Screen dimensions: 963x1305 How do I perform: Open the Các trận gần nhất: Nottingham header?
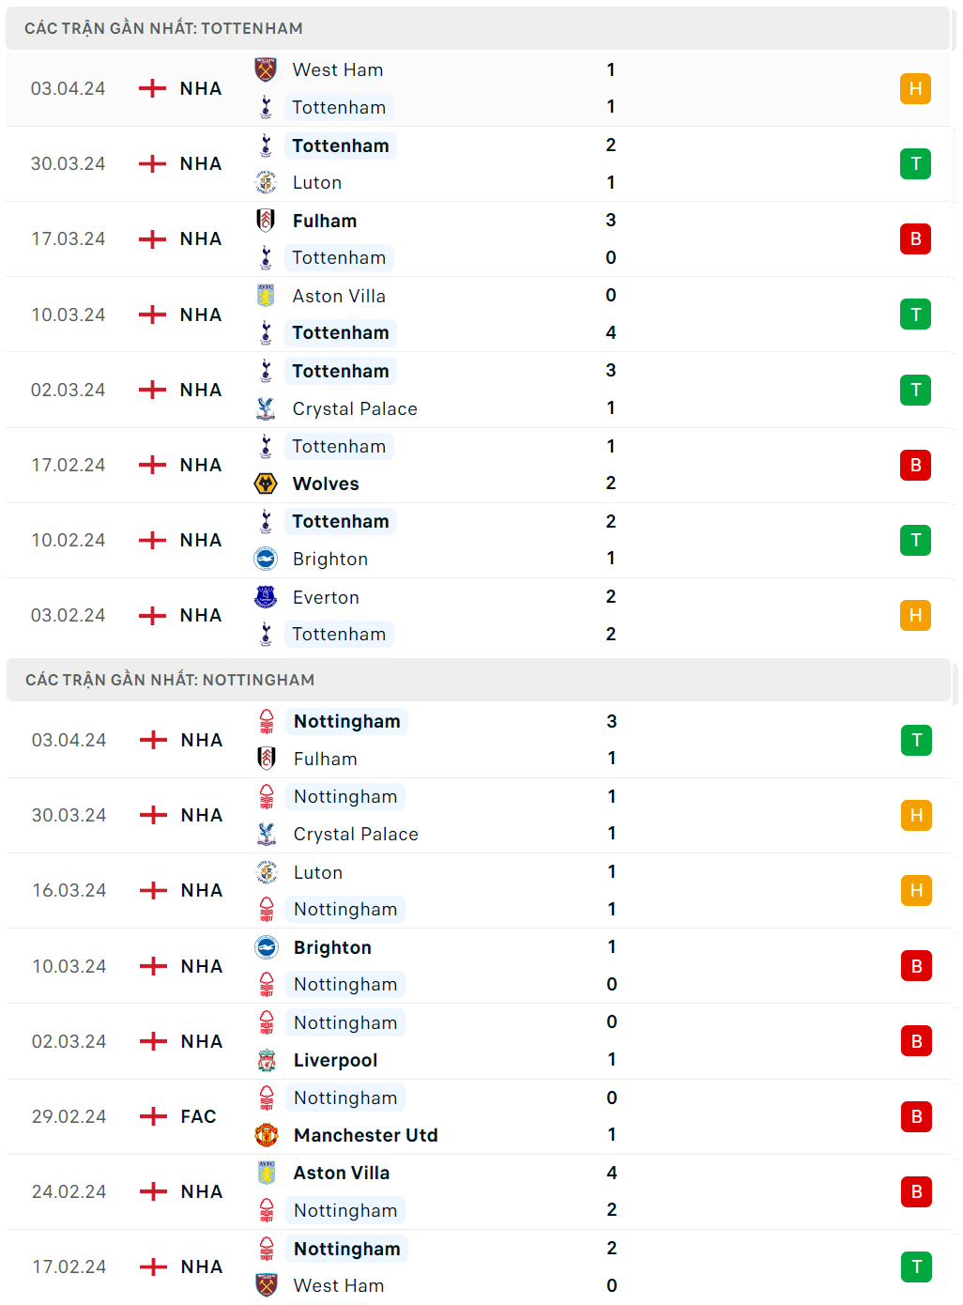coord(170,680)
